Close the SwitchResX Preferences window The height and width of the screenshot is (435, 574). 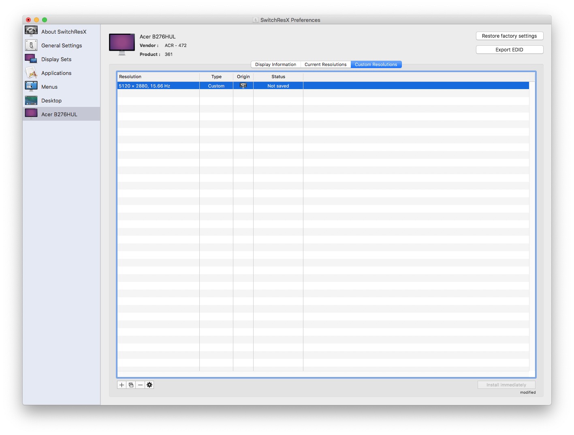coord(28,20)
